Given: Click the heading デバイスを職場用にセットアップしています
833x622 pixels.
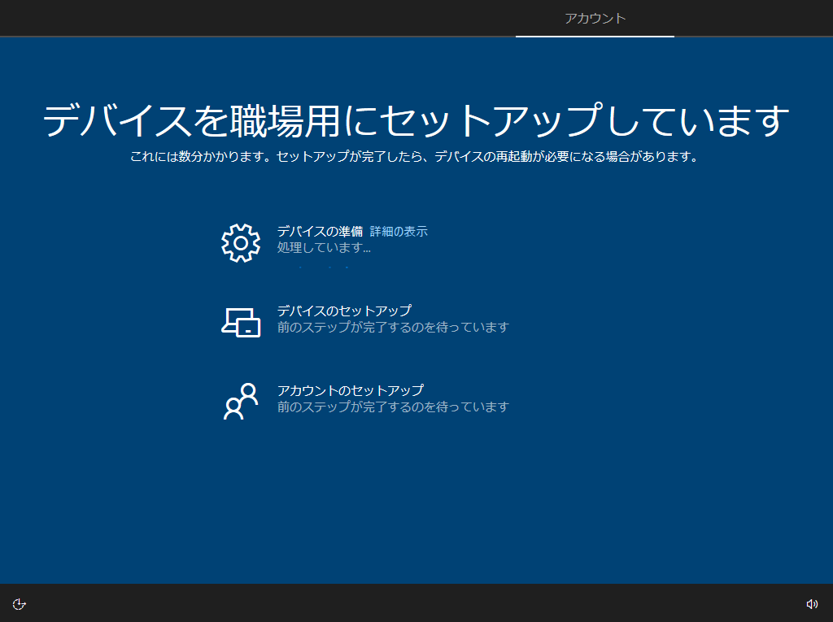Looking at the screenshot, I should pos(416,120).
